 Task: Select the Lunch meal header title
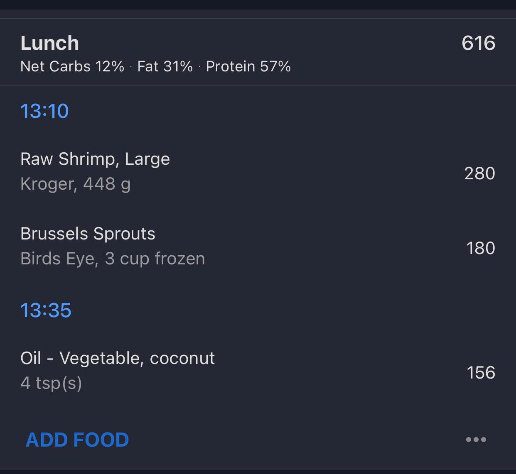coord(50,43)
